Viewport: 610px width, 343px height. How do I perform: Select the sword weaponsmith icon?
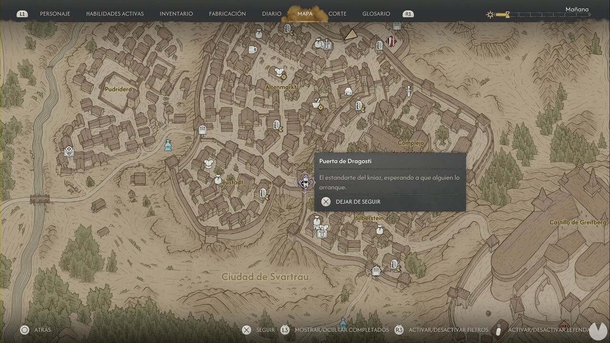coord(408,91)
